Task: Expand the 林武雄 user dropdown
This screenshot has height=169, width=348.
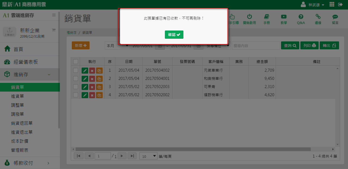Action: 316,5
